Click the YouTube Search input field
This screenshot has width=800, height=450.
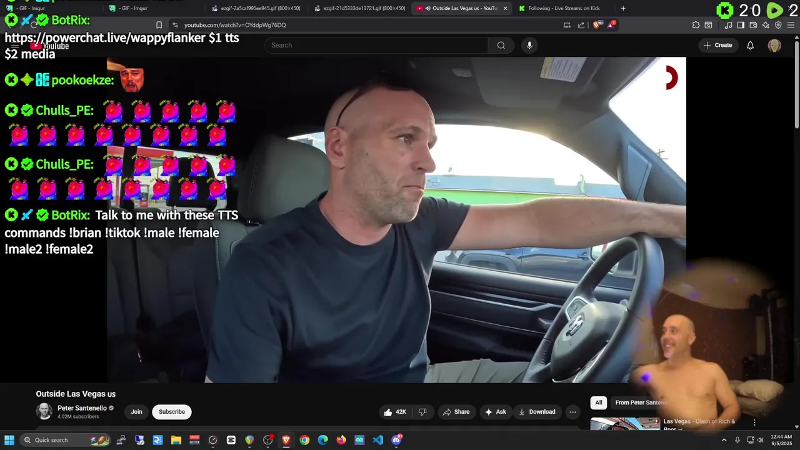pyautogui.click(x=376, y=45)
